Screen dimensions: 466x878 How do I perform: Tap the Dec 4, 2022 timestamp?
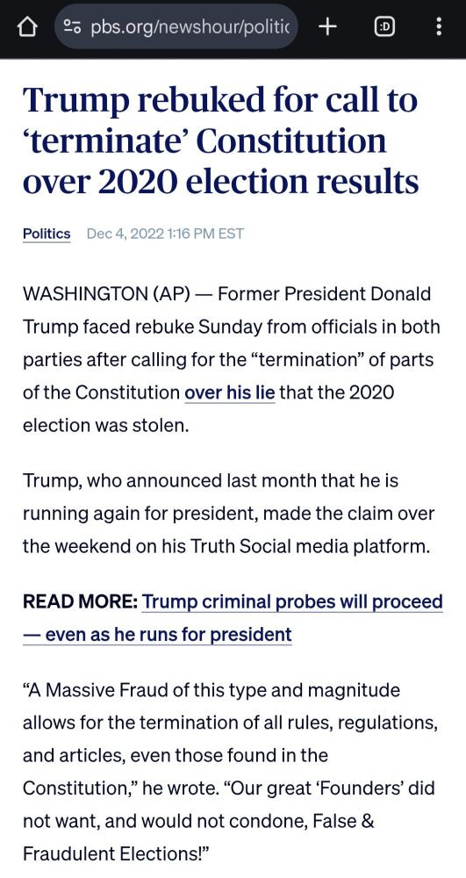[165, 234]
